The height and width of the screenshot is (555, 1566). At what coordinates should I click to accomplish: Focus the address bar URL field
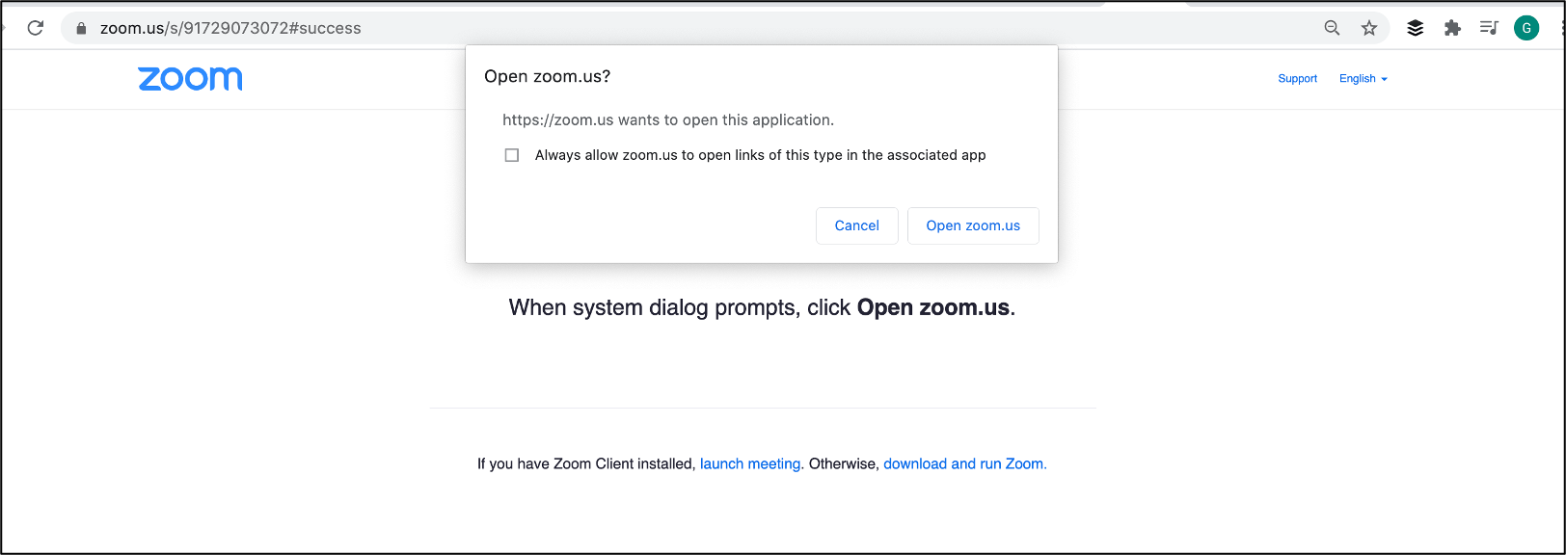[x=579, y=28]
